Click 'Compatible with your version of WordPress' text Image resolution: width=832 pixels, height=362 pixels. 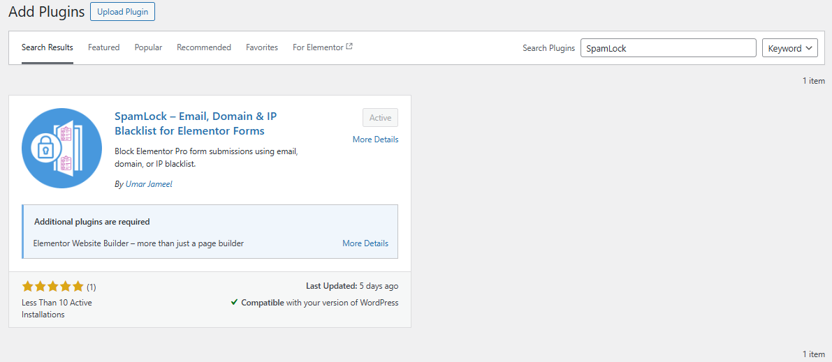click(x=319, y=303)
